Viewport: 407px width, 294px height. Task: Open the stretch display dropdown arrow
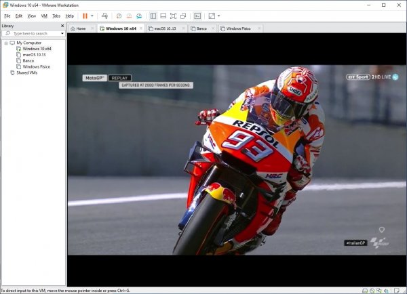click(219, 16)
